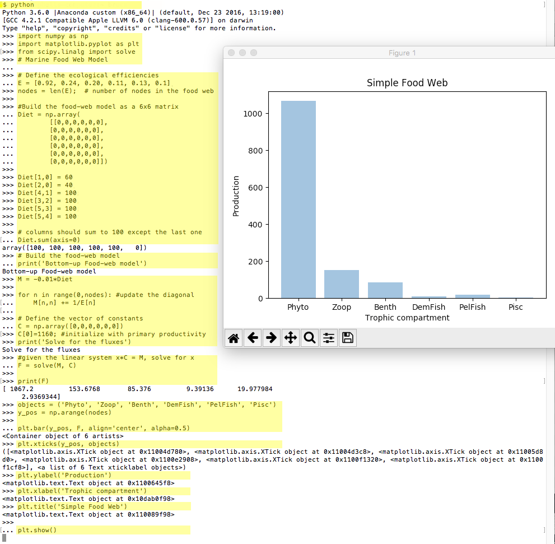The height and width of the screenshot is (544, 555).
Task: Click the 'Simple Food Web' plot title
Action: coord(407,83)
